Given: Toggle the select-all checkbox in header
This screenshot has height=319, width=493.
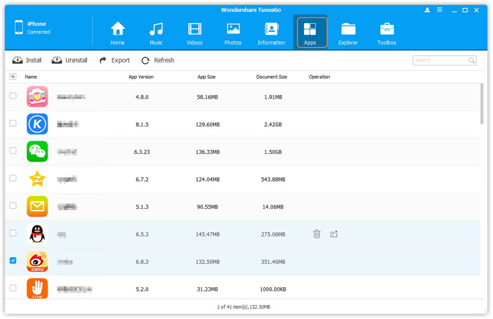Looking at the screenshot, I should coord(13,76).
